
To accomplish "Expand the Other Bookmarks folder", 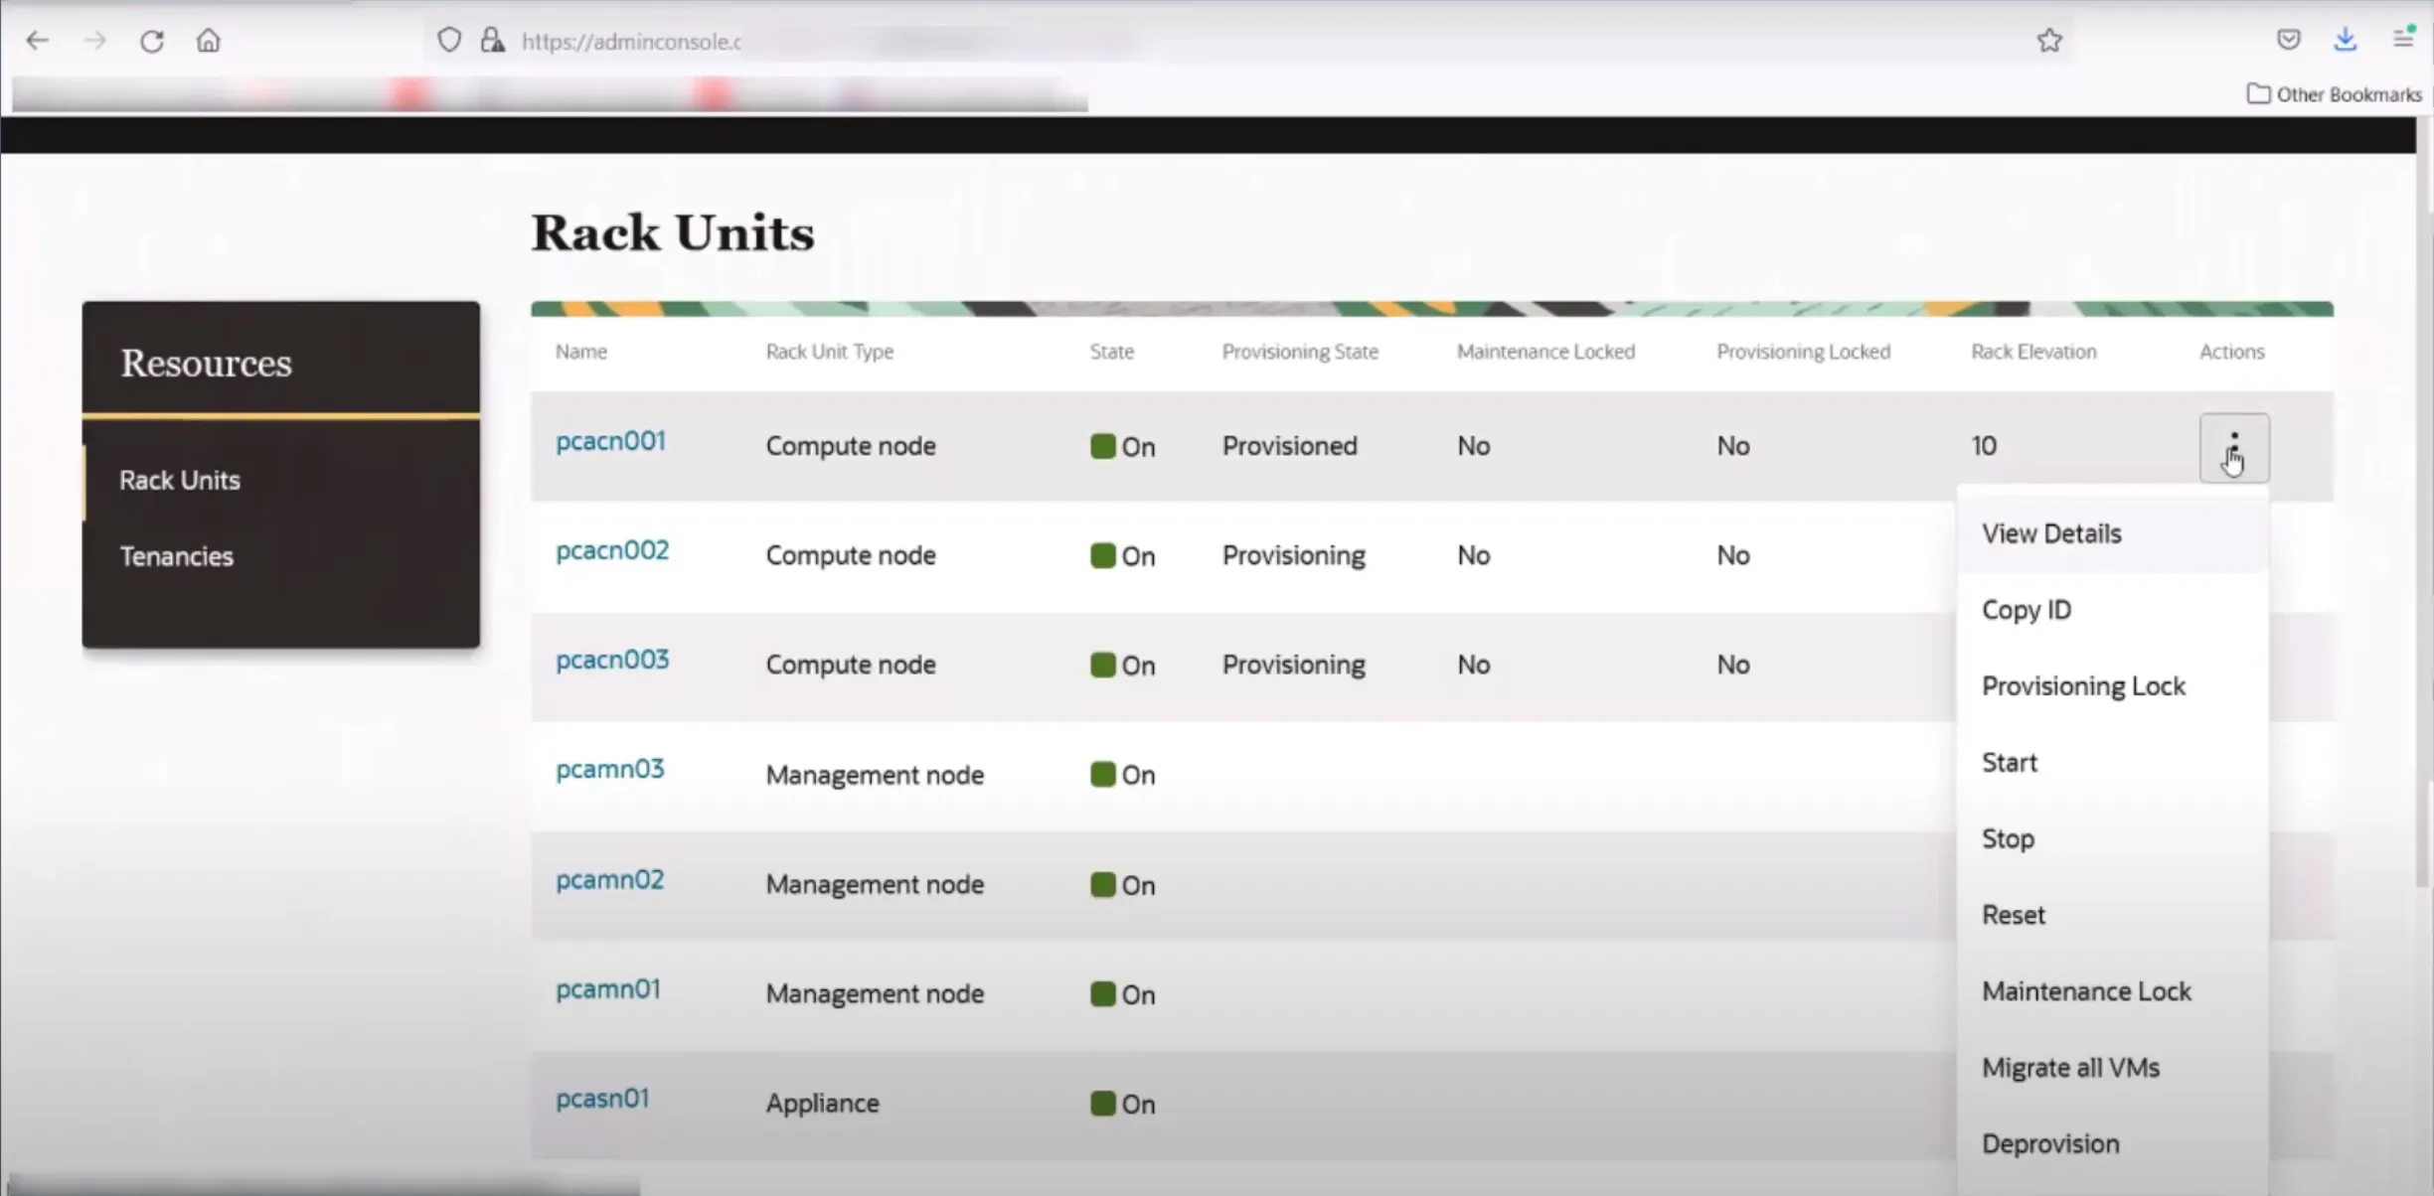I will click(x=2334, y=93).
